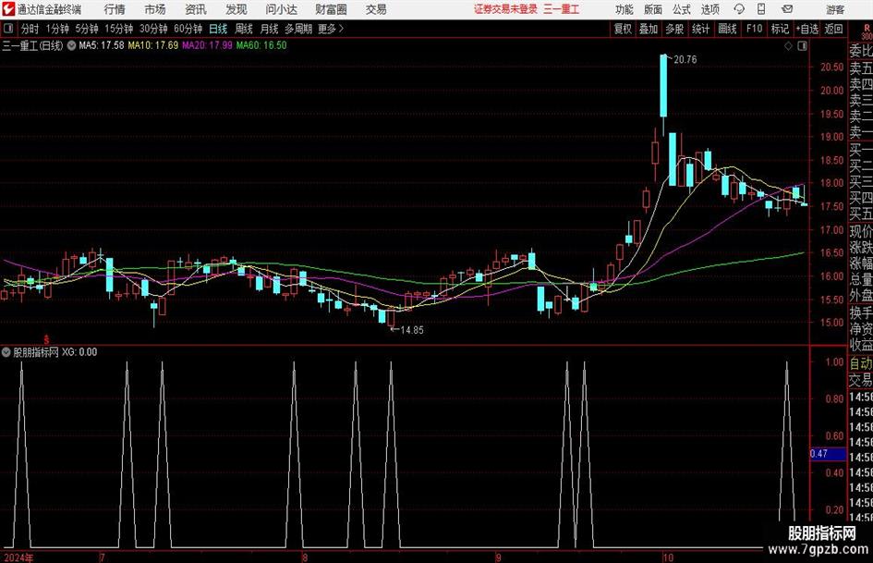Screen dimensions: 873x563
Task: Switch to 15分钟 period tab
Action: click(x=118, y=29)
